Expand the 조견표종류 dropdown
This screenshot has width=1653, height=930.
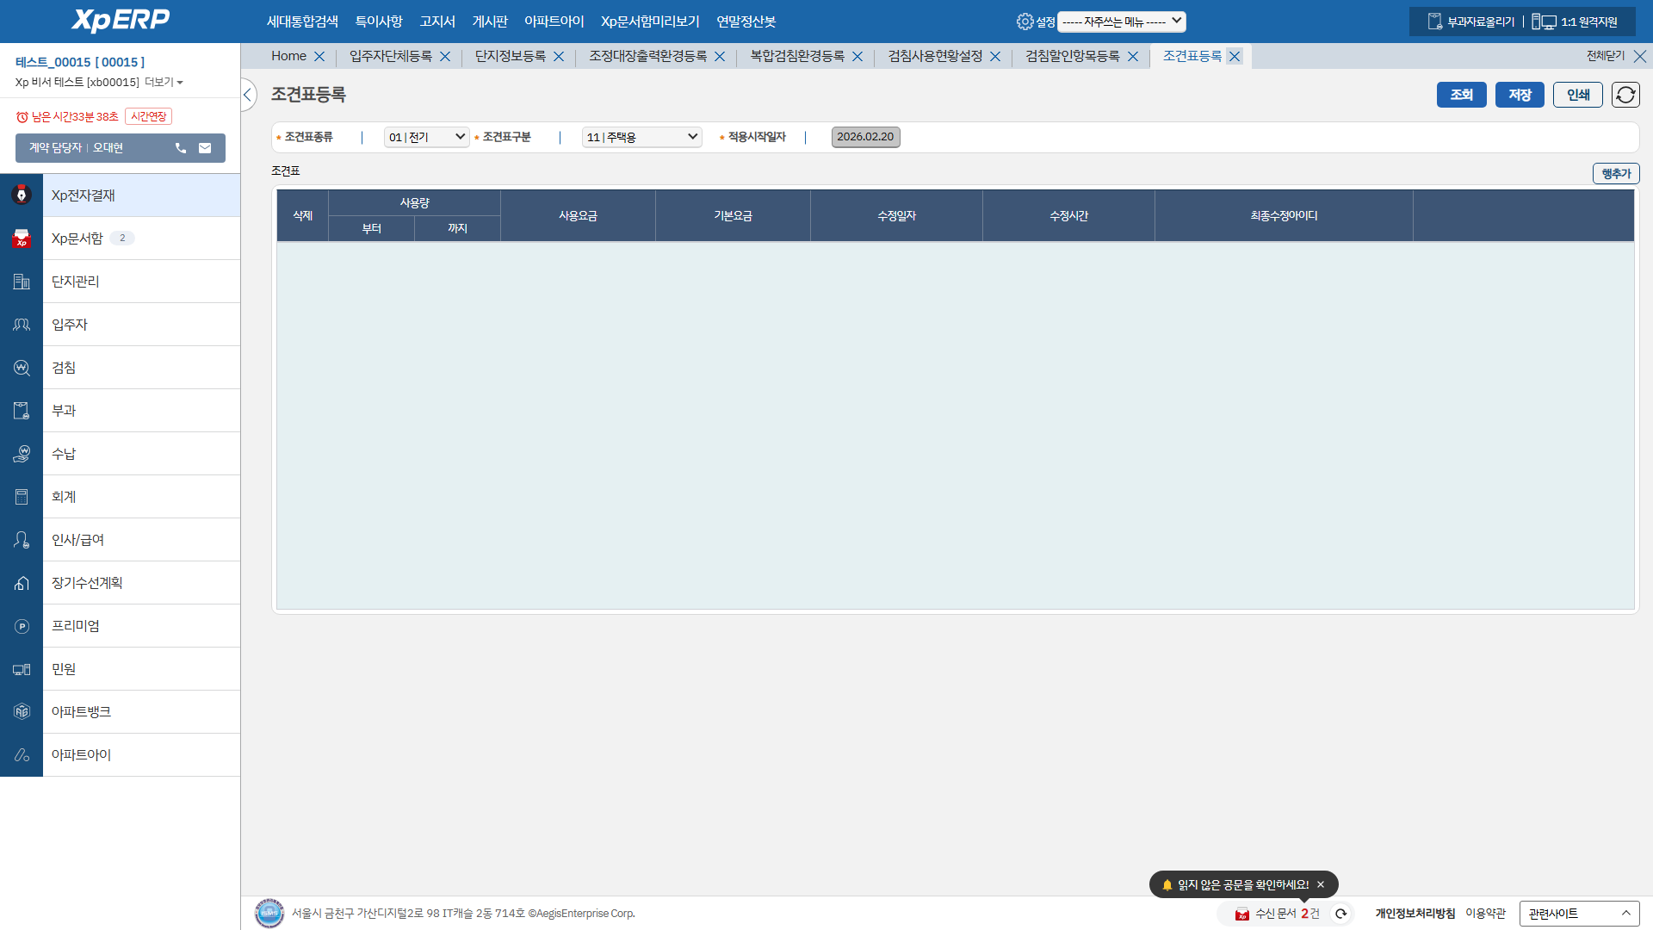tap(426, 137)
